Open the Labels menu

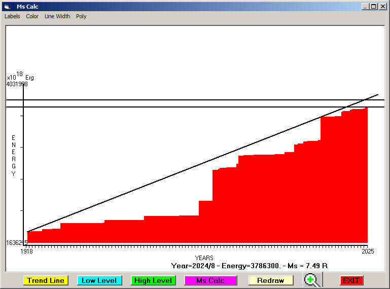click(12, 16)
